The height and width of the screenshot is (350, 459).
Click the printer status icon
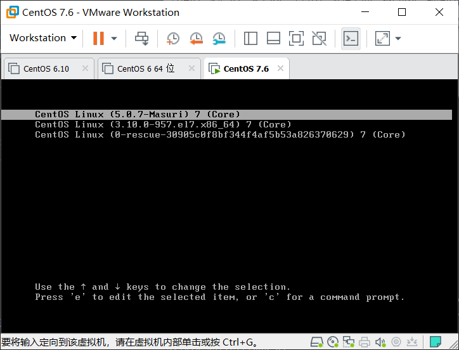[x=365, y=342]
